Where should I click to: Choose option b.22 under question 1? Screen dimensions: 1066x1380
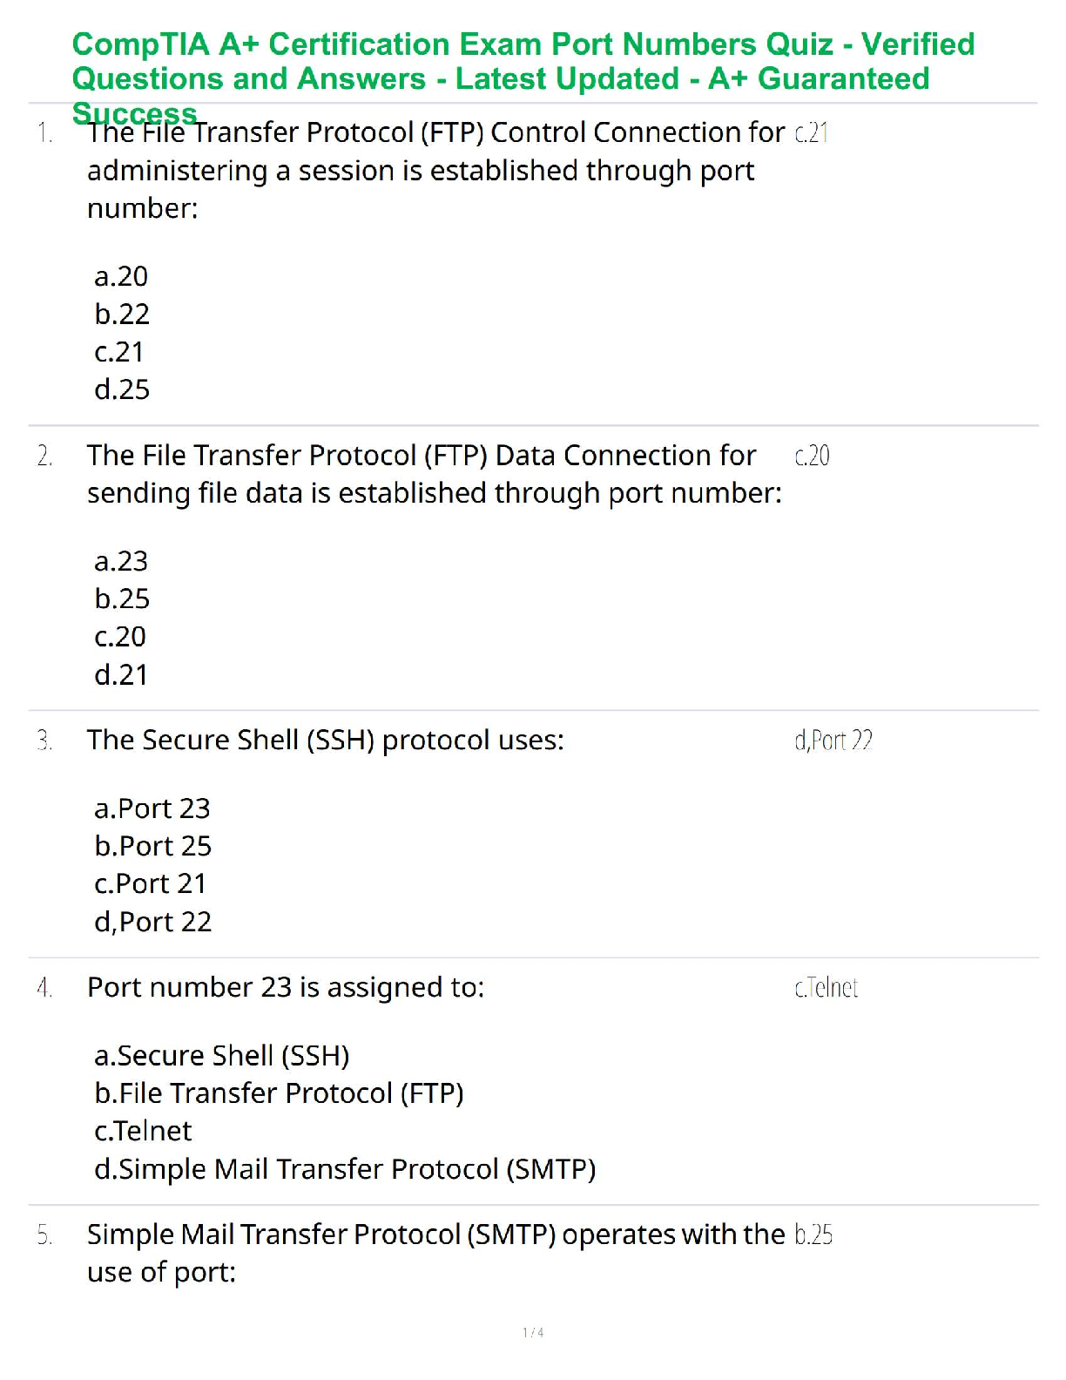[122, 314]
